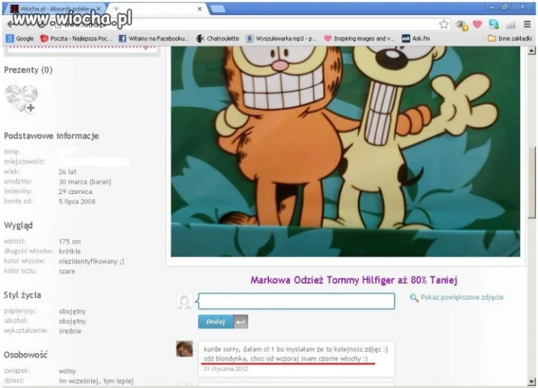Click the eye extension icon with lock
Image resolution: width=538 pixels, height=388 pixels.
coord(462,25)
